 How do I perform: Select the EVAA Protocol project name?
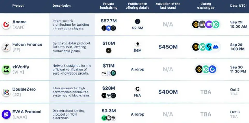(x=27, y=112)
